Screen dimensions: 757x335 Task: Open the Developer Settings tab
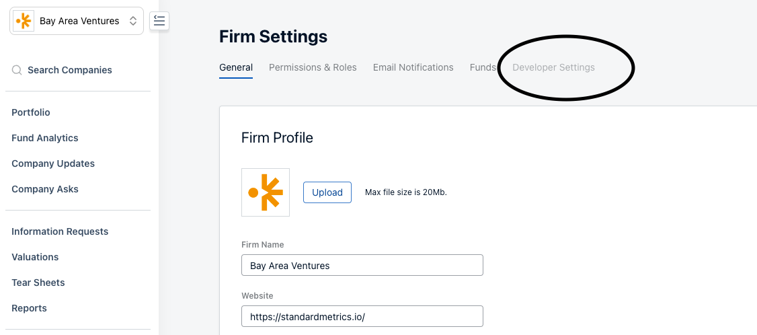coord(553,67)
